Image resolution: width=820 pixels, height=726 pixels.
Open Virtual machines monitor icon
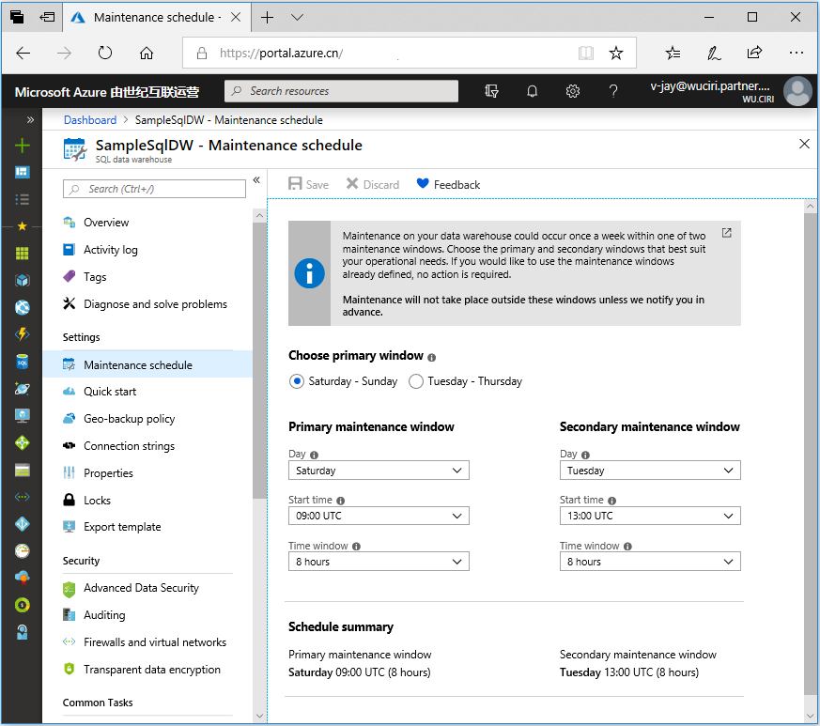22,416
